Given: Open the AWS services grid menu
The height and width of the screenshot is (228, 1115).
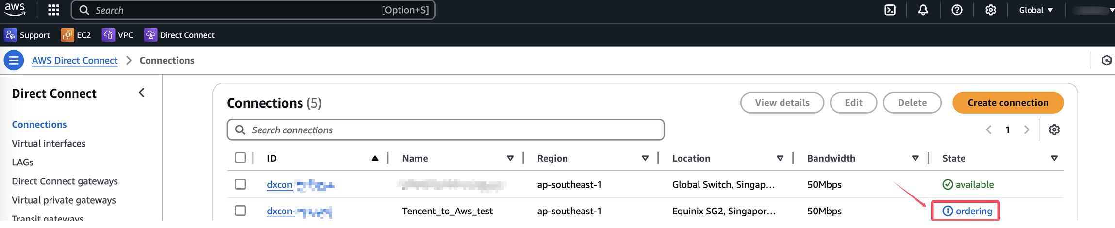Looking at the screenshot, I should 54,10.
